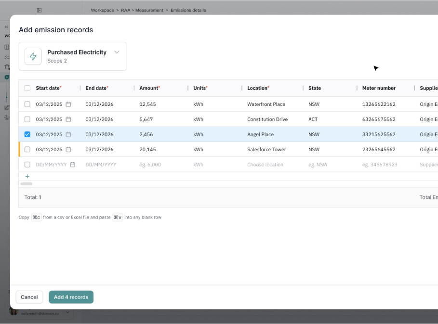
Task: Click the State field showing eg. NSW
Action: tap(318, 164)
